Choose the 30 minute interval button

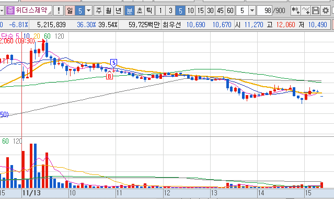click(211, 10)
